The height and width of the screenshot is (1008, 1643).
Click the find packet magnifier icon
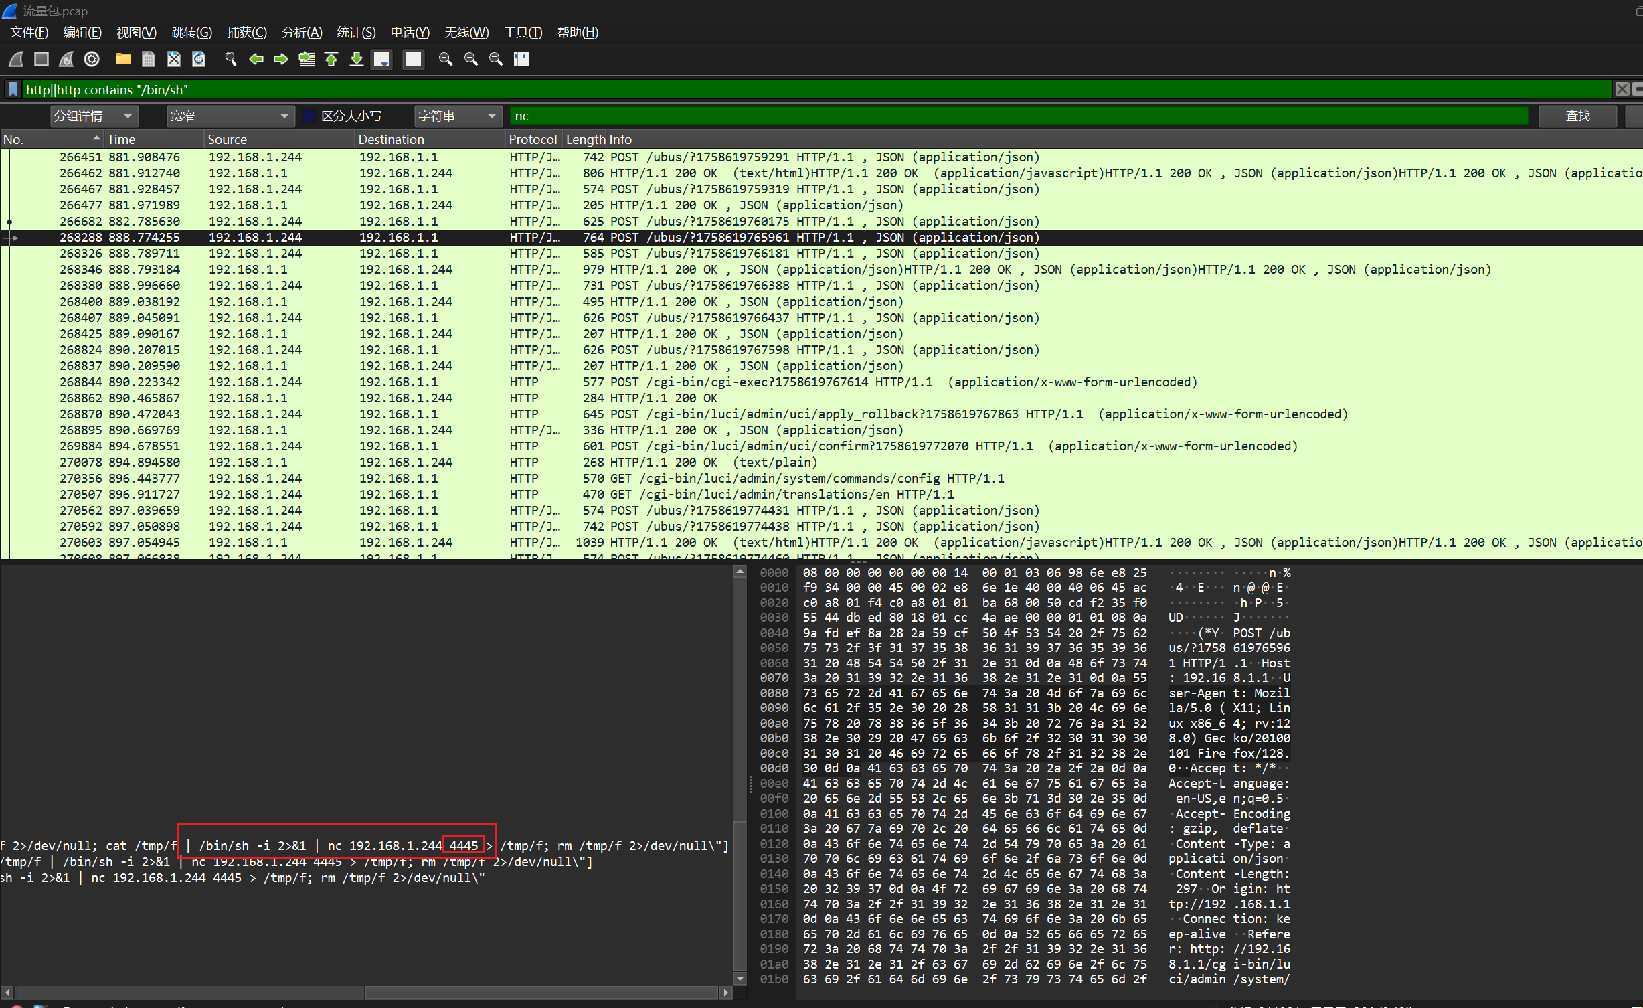point(230,60)
